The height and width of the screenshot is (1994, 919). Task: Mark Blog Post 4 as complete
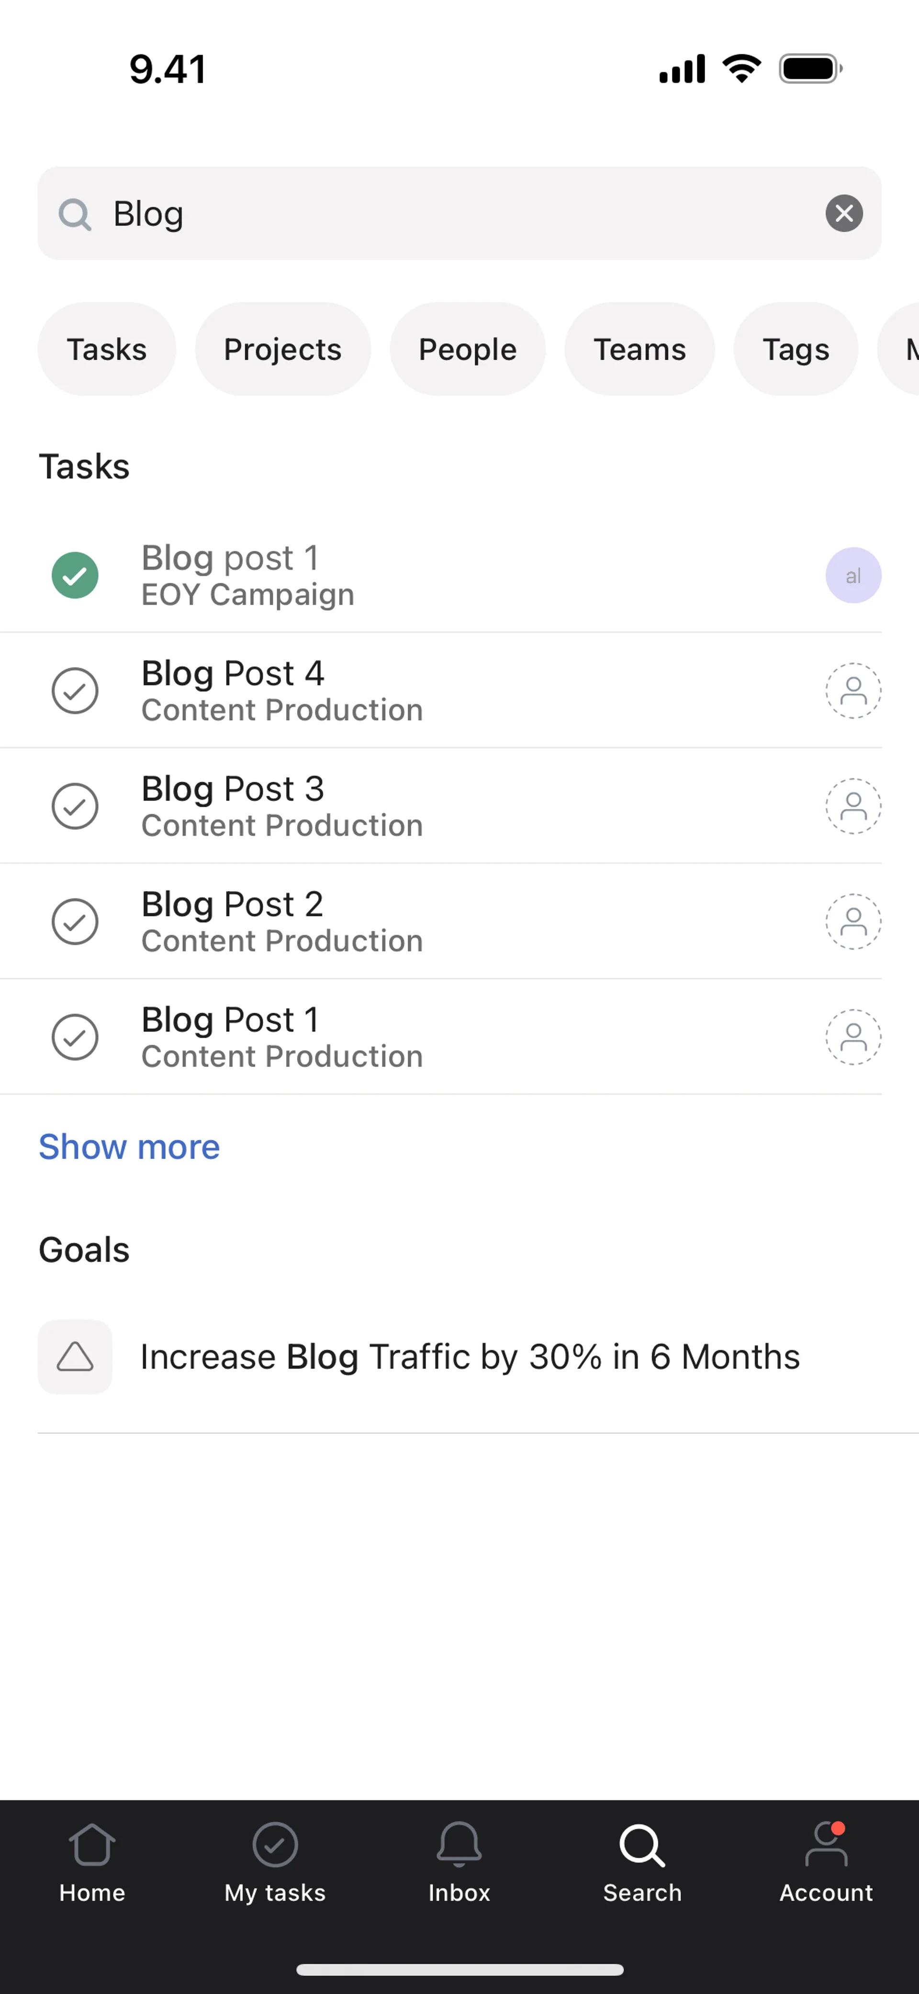coord(75,690)
